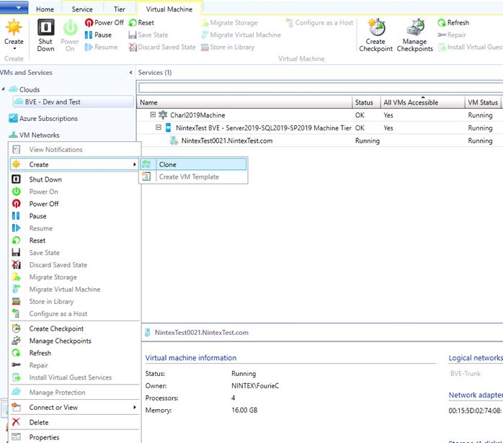Screen dimensions: 503x443
Task: Click Save State in the ribbon
Action: (x=148, y=35)
